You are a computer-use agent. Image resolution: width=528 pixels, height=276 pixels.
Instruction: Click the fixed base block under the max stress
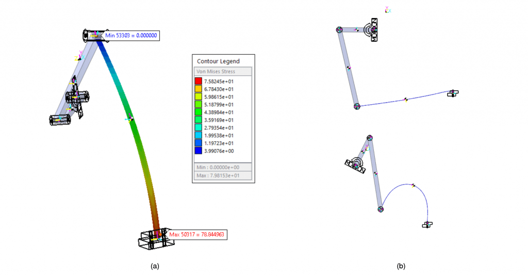tap(156, 239)
